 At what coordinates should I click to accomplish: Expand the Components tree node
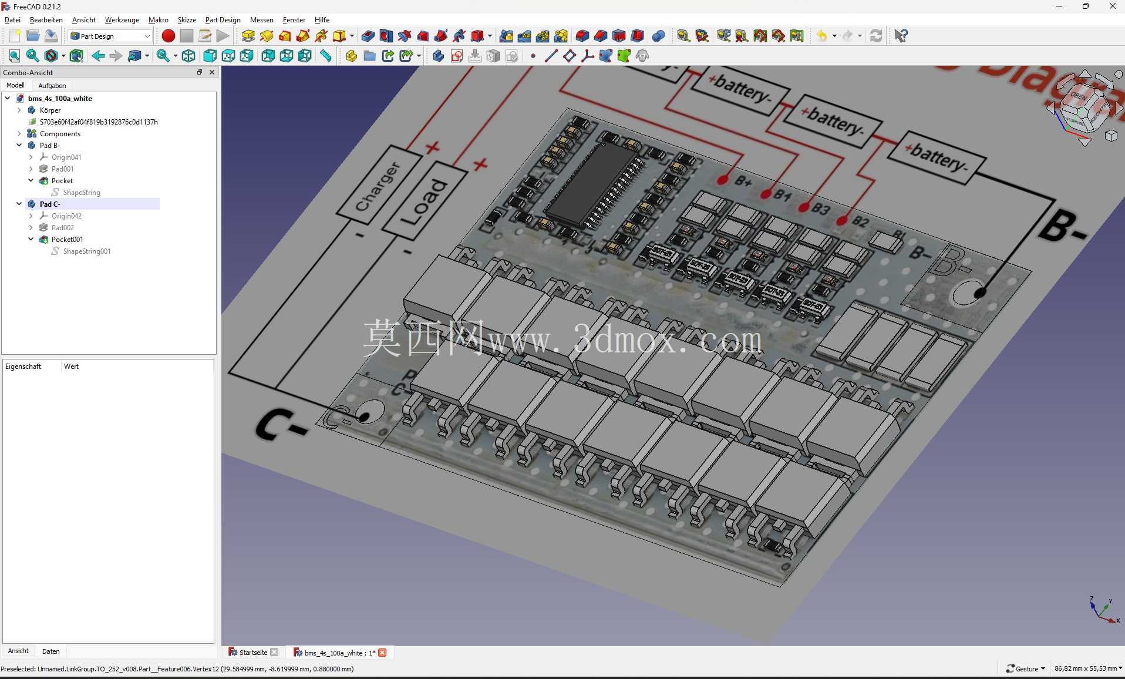click(19, 133)
